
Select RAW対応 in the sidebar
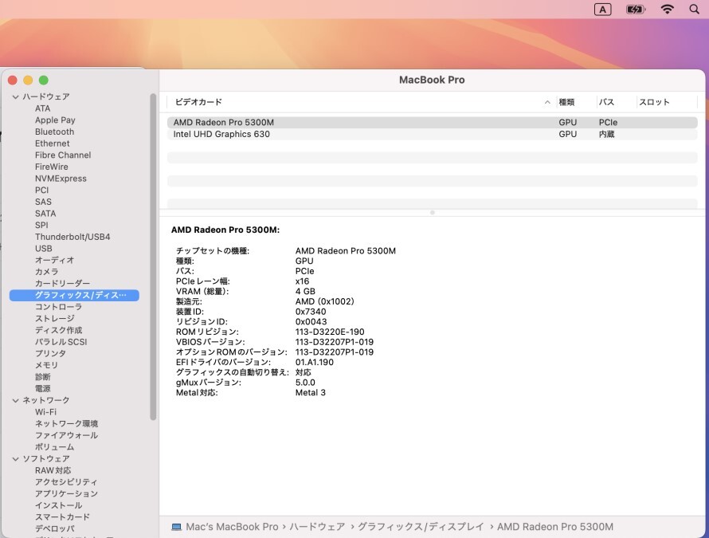point(53,471)
